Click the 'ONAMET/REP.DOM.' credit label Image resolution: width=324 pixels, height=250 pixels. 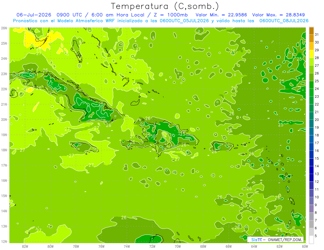click(x=285, y=239)
